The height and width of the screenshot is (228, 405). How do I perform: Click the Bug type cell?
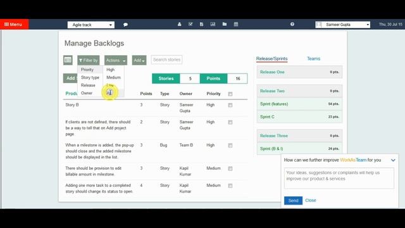click(163, 145)
